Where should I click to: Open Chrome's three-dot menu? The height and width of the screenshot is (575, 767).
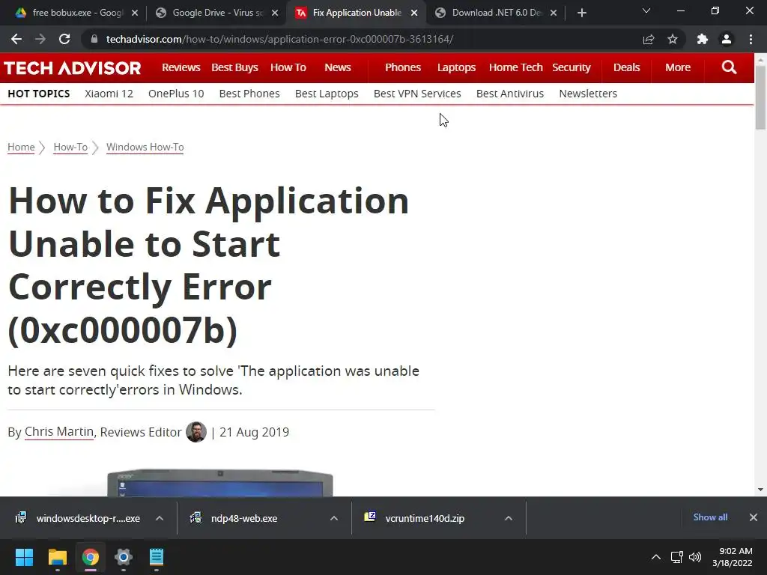(x=751, y=39)
